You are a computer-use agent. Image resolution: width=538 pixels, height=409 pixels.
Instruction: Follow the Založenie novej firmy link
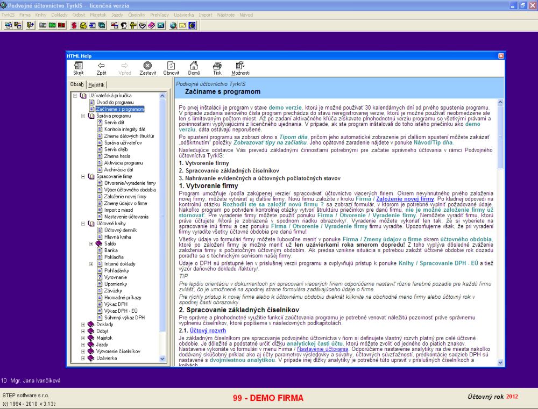(405, 199)
